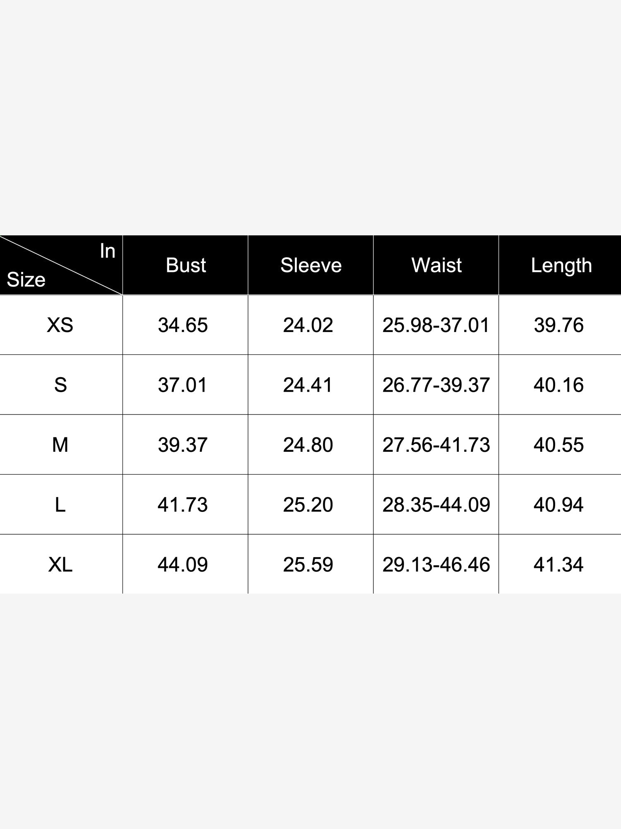621x829 pixels.
Task: Select the XL size row label
Action: [x=60, y=565]
